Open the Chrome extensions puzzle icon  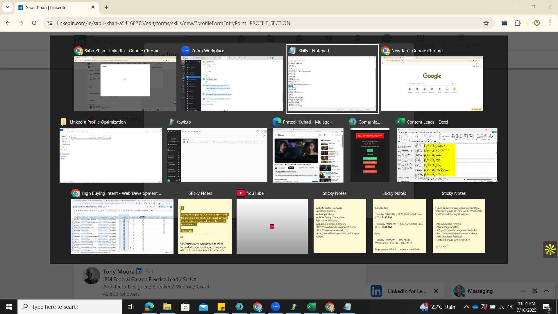click(x=518, y=23)
